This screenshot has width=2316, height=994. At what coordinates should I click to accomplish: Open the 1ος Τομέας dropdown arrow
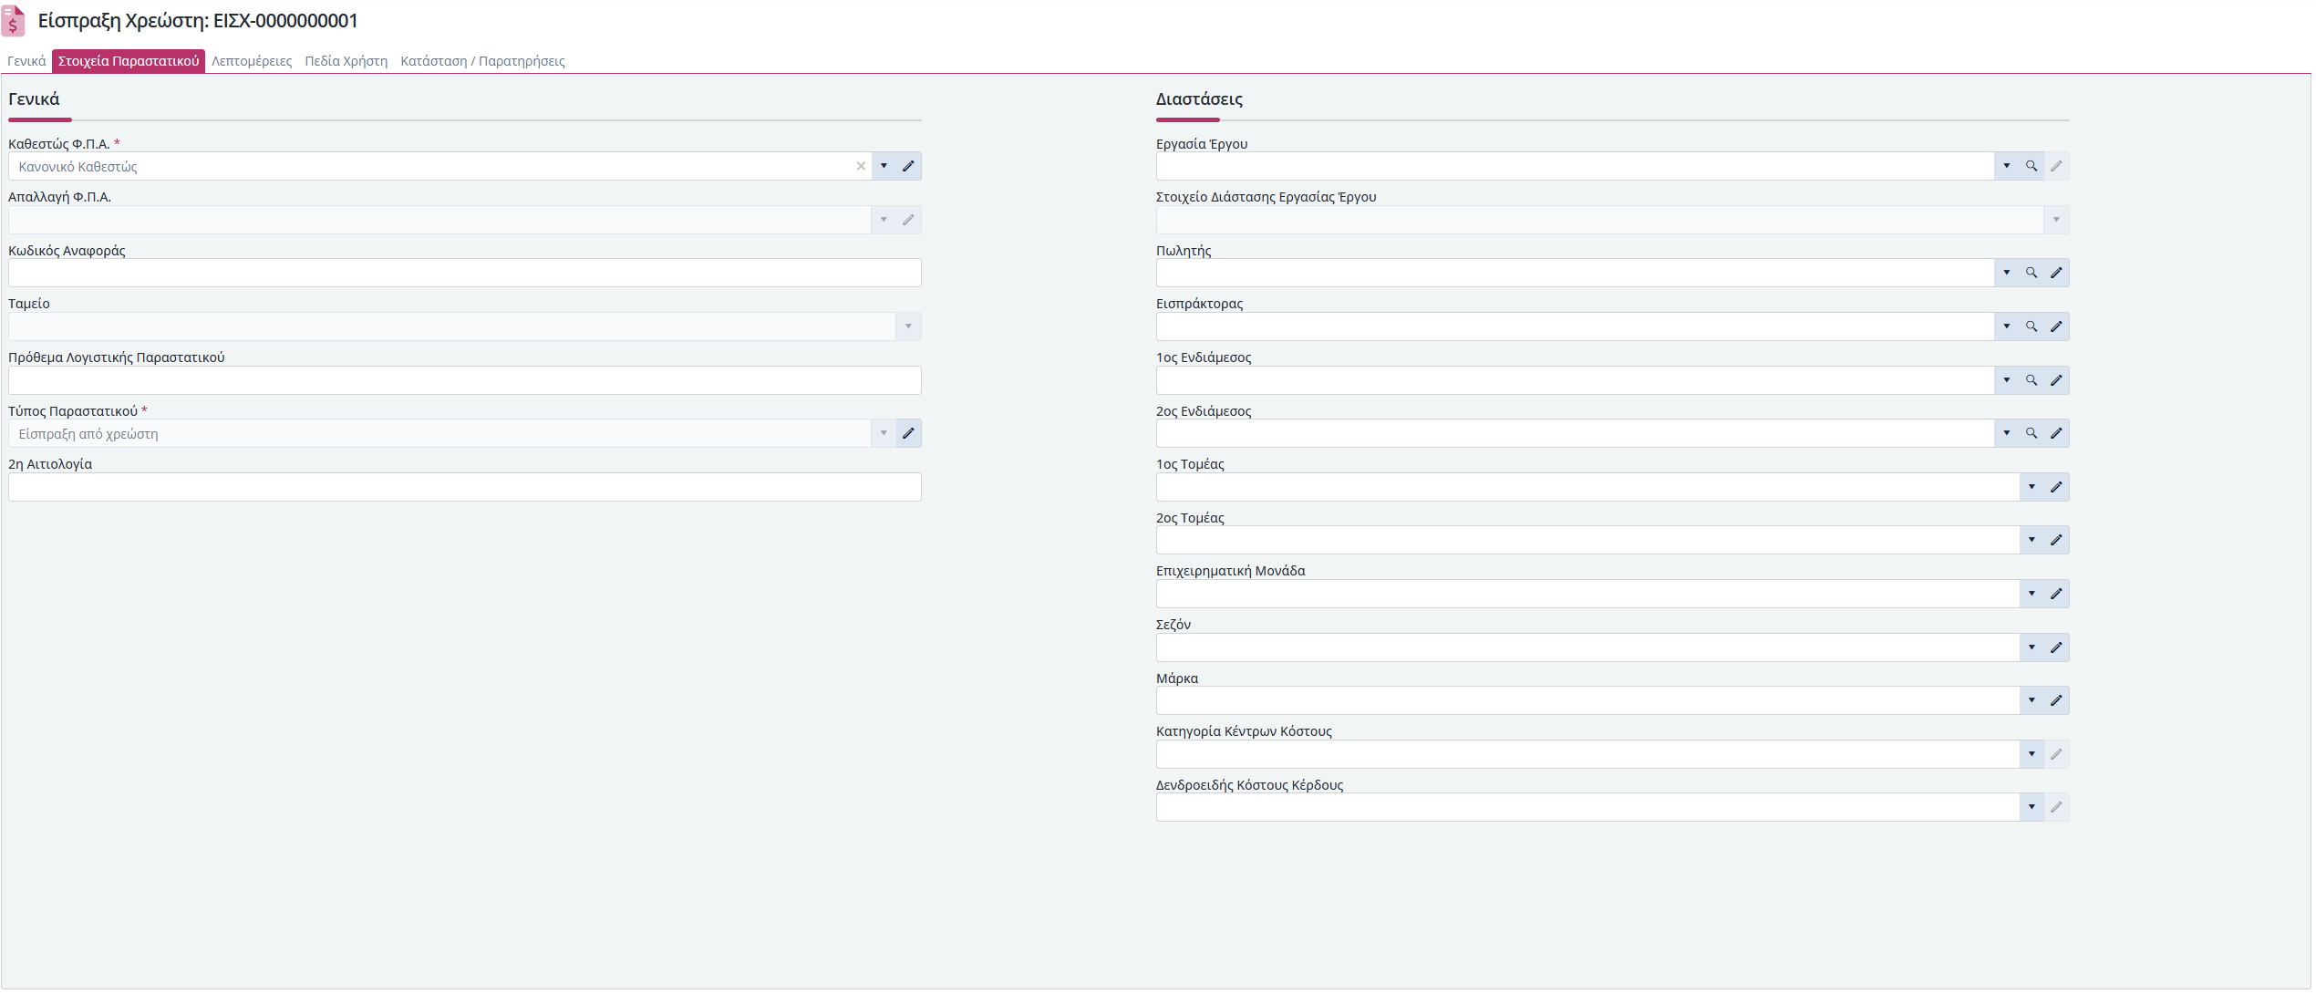2032,487
